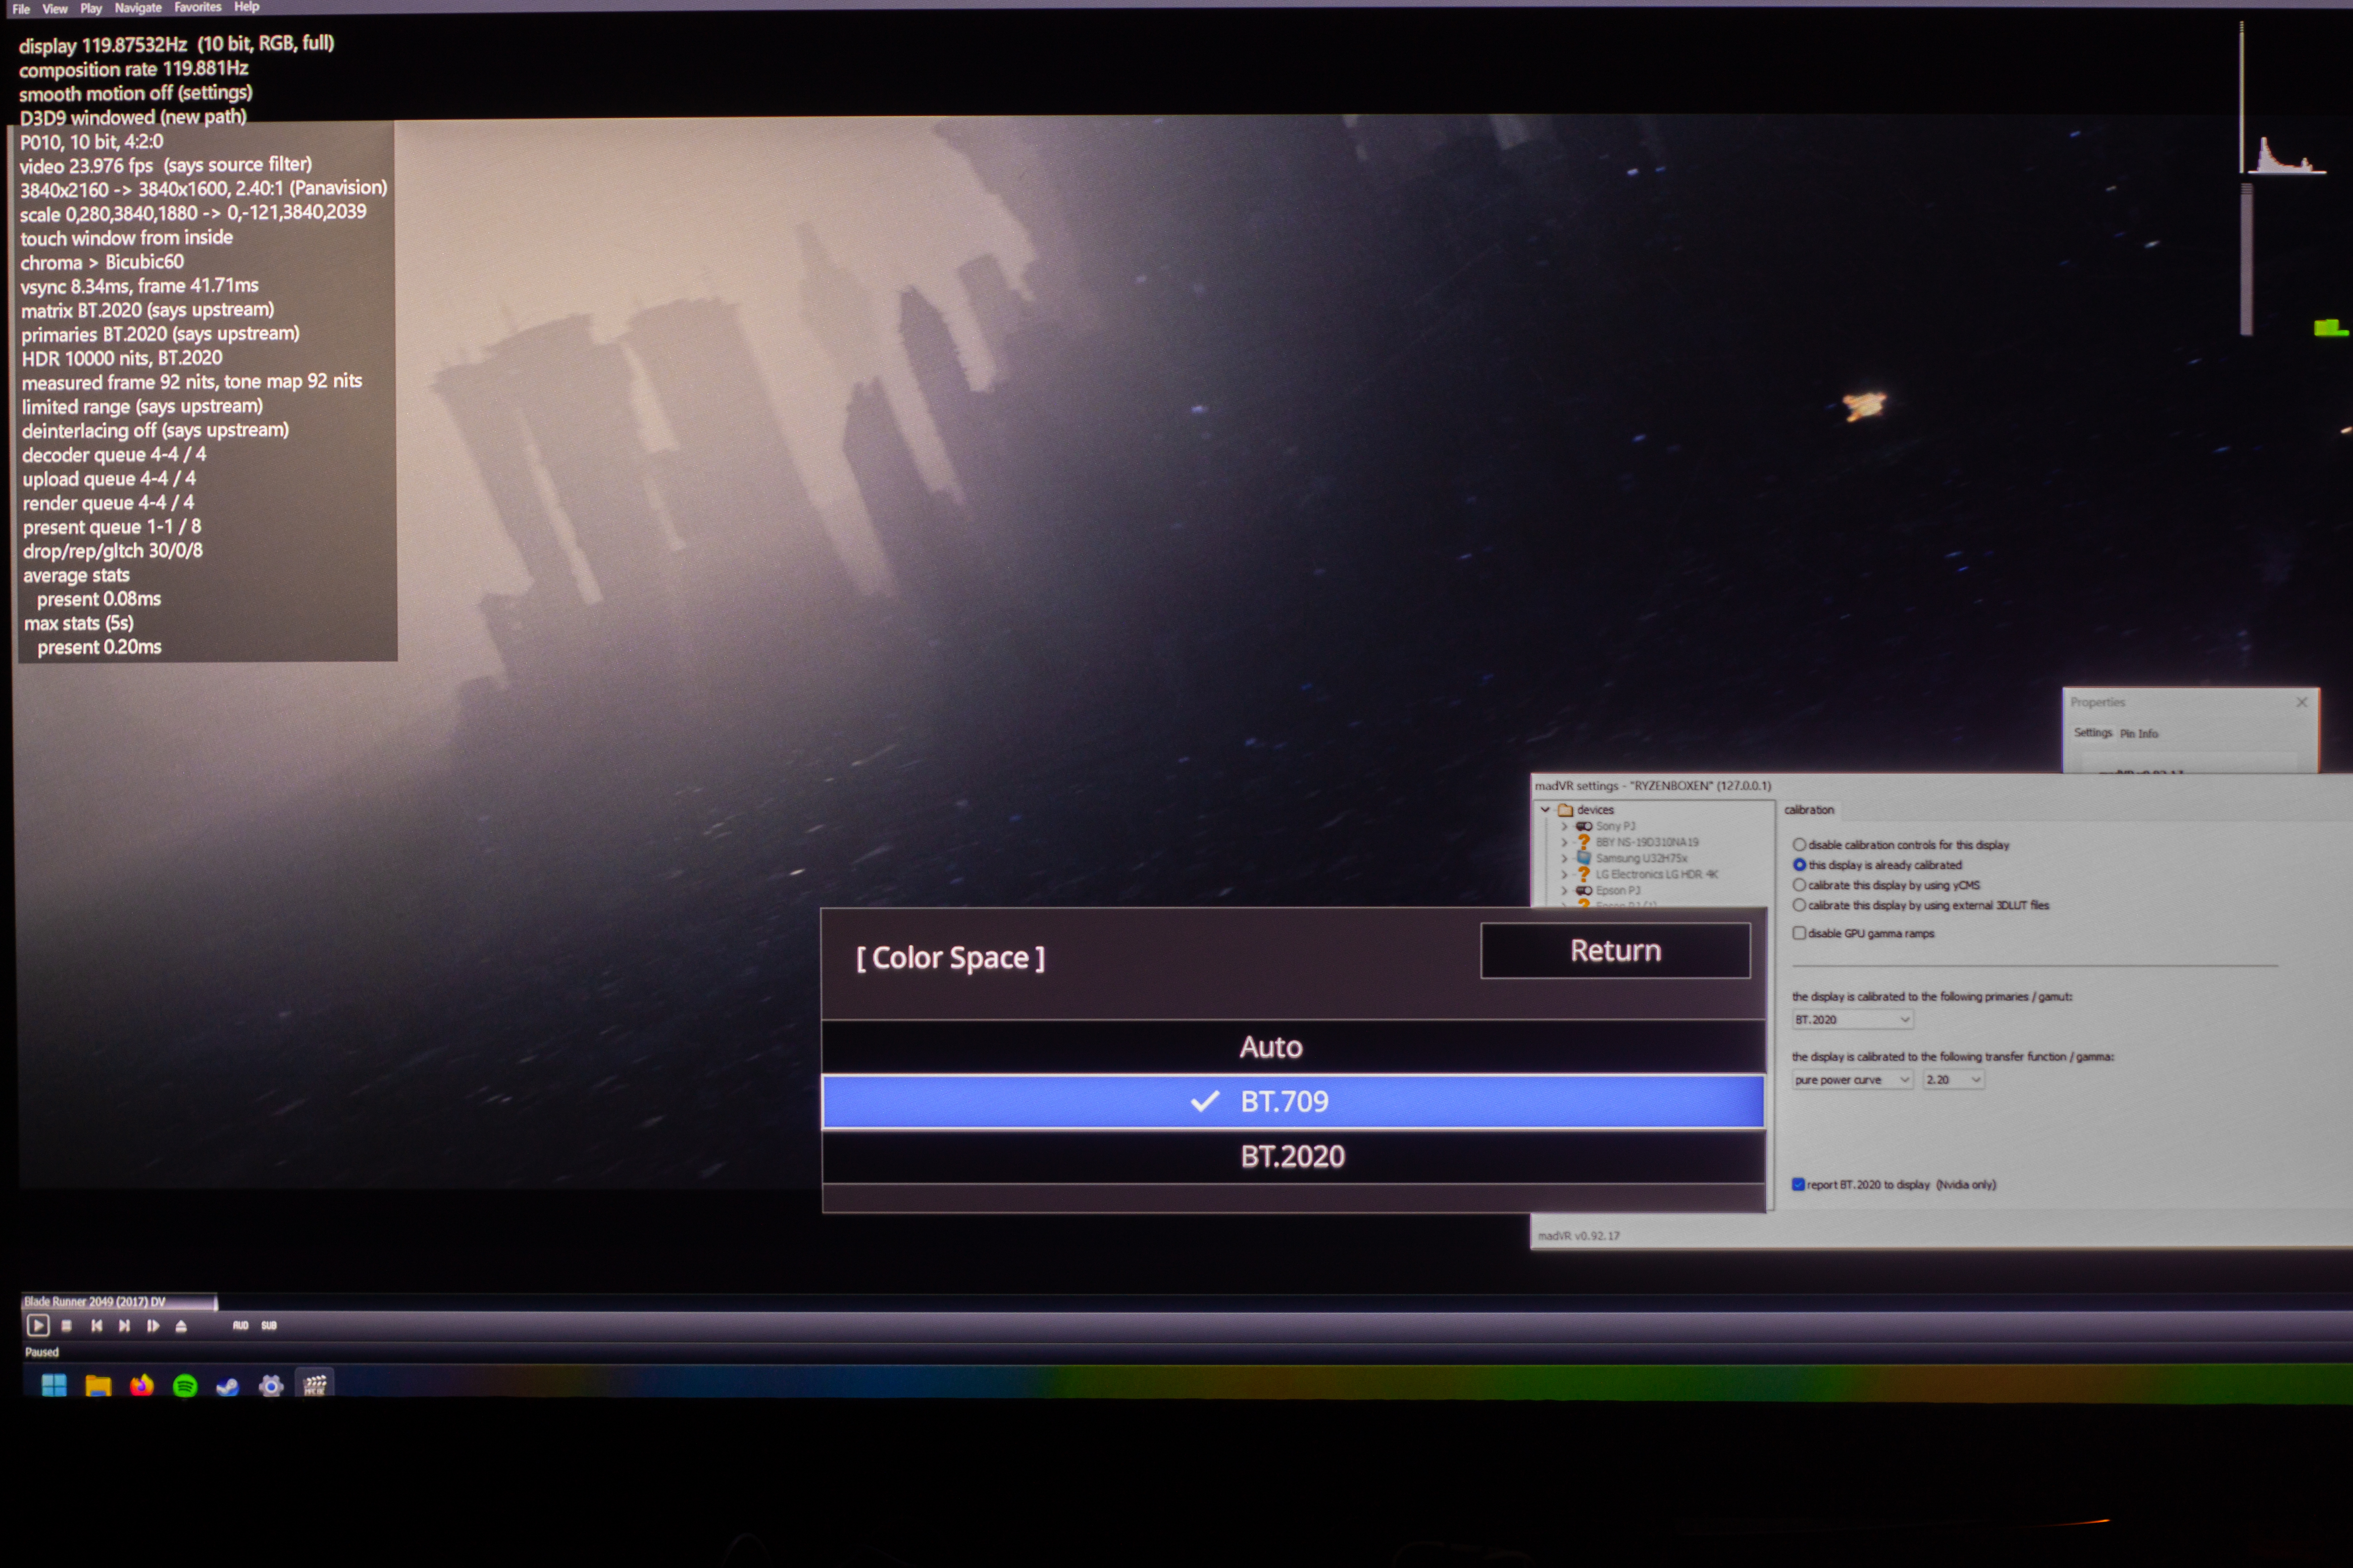Choose BT.2020 in the Color Space list
The width and height of the screenshot is (2353, 1568).
coord(1292,1157)
